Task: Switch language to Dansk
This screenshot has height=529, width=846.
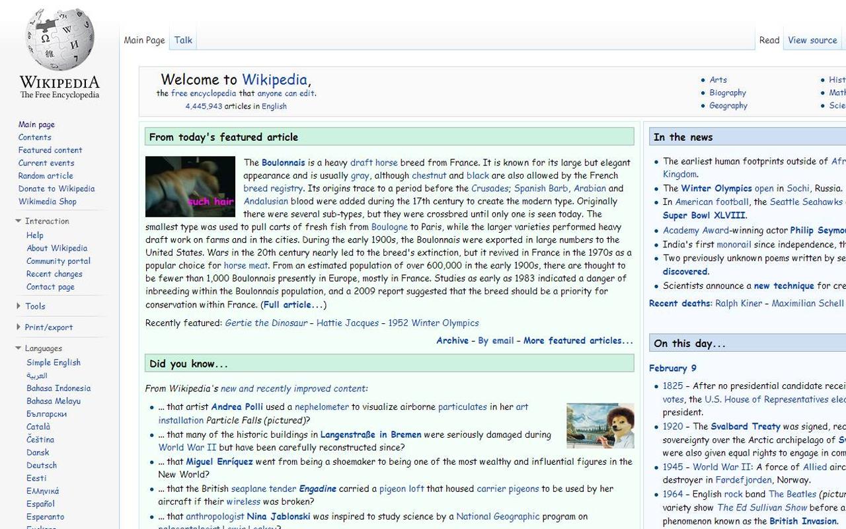Action: (x=38, y=453)
